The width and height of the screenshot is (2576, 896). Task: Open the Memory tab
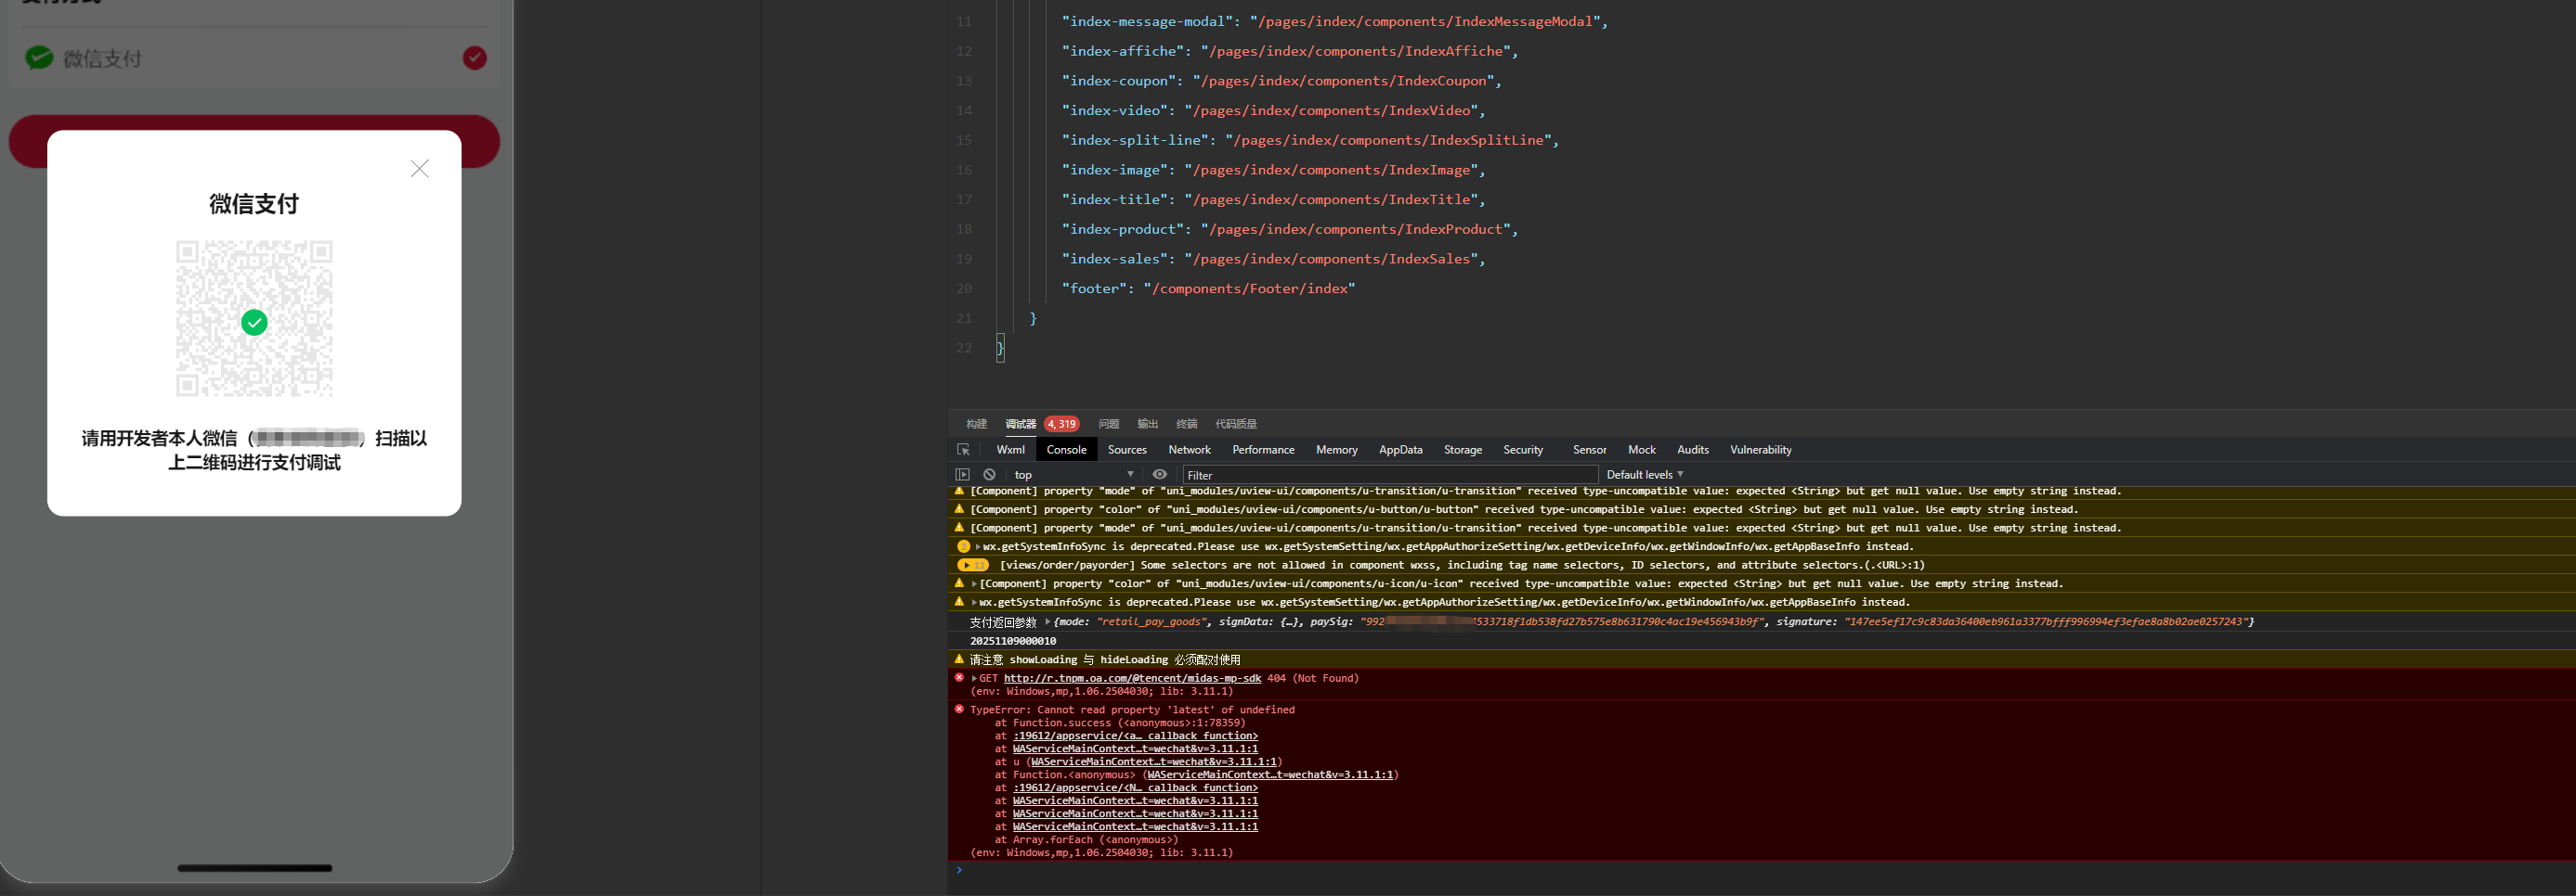click(1336, 450)
